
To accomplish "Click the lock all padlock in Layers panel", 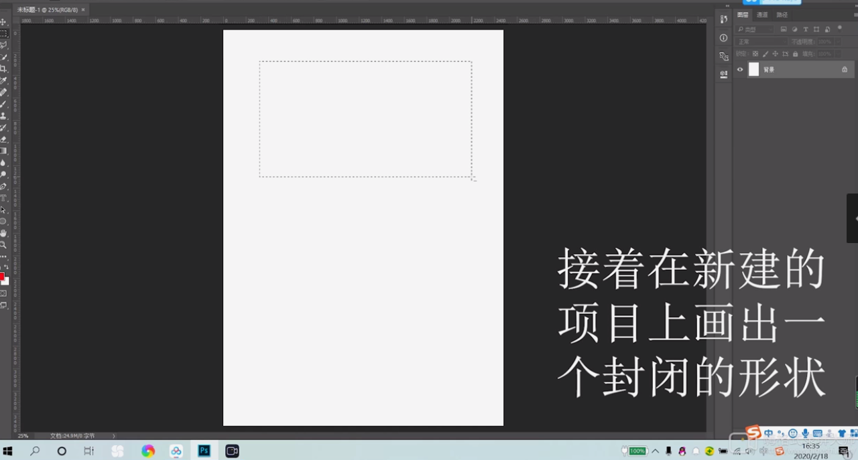I will (796, 54).
